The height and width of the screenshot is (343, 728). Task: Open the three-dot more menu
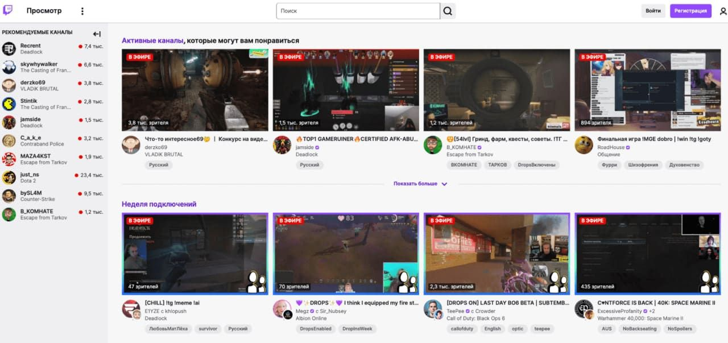coord(82,11)
